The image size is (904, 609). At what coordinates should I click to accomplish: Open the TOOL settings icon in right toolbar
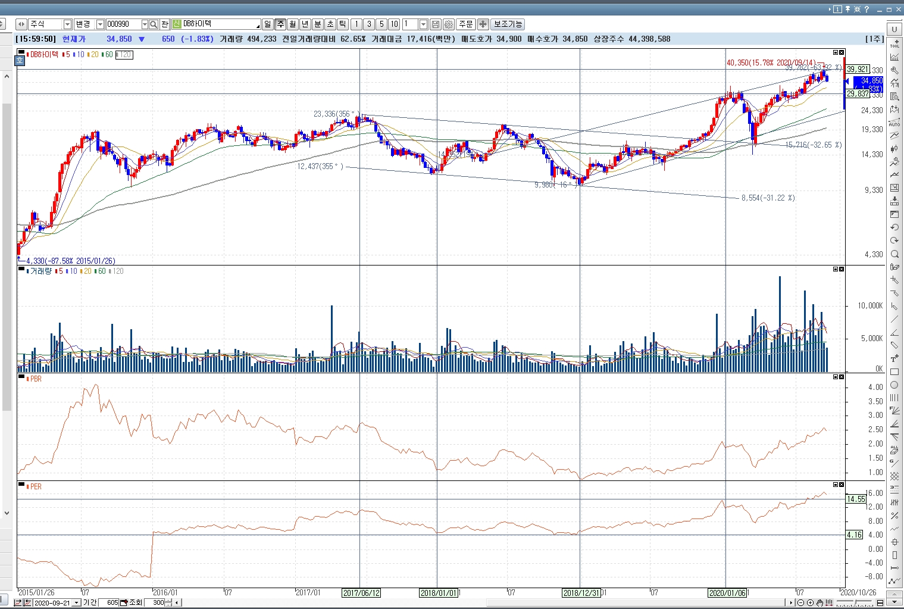894,43
